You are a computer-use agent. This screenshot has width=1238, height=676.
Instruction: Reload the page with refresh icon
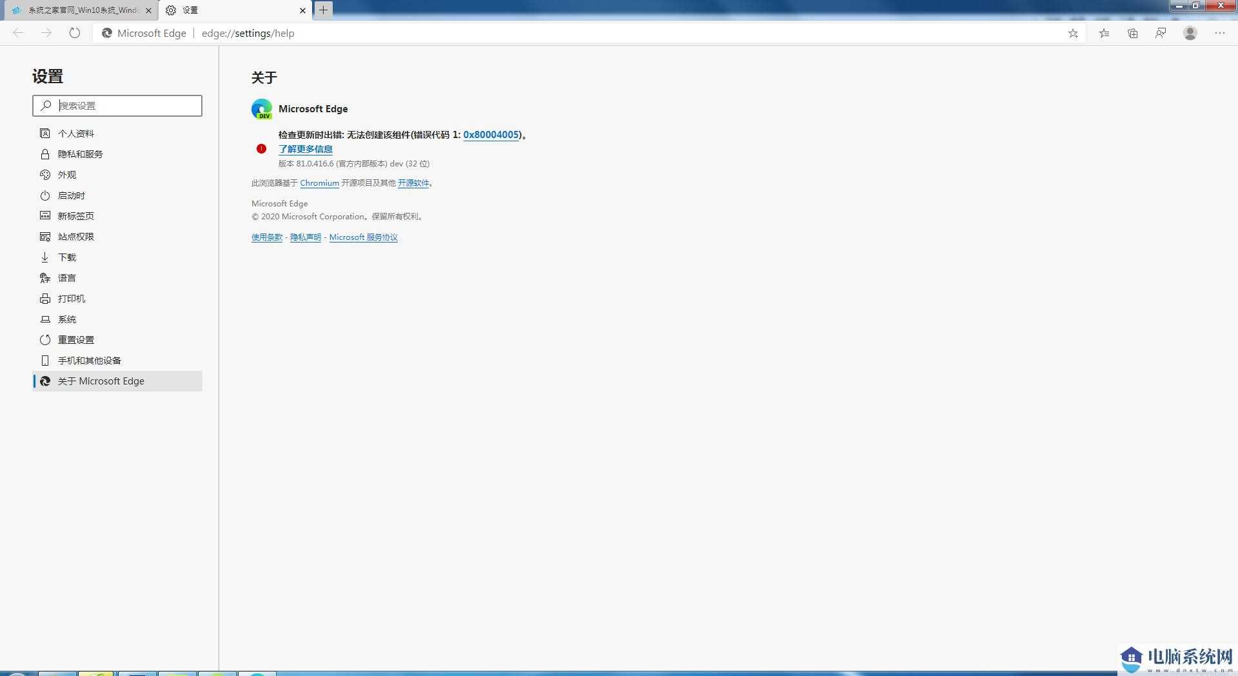tap(75, 33)
